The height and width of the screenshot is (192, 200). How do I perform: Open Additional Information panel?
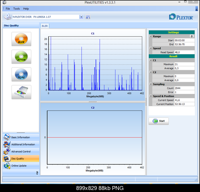click(21, 144)
